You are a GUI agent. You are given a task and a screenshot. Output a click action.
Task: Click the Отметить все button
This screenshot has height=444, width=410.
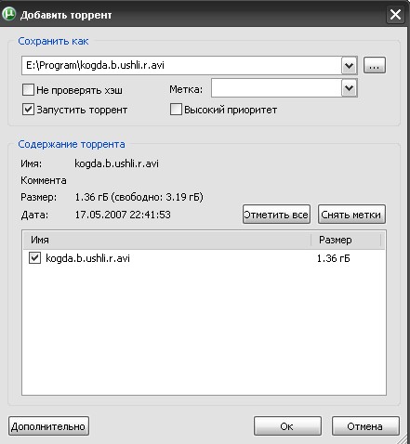[276, 215]
